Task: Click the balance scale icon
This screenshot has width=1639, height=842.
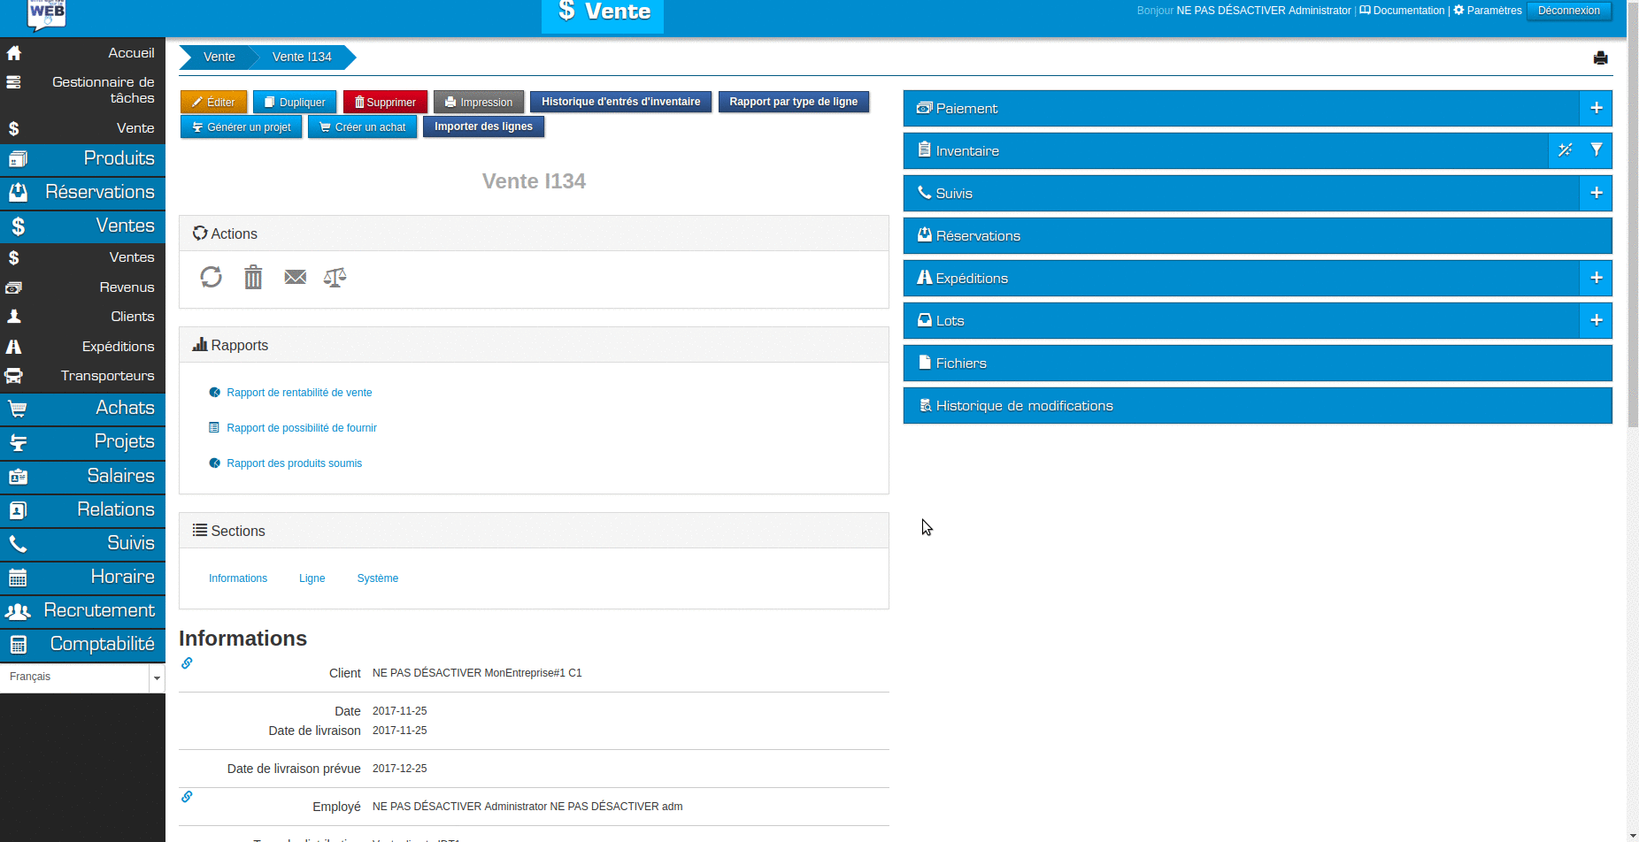Action: 335,278
